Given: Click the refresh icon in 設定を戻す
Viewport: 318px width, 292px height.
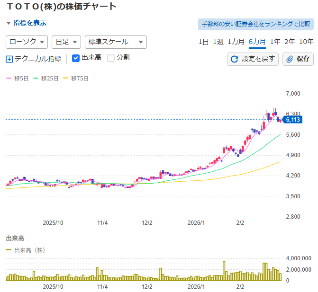Looking at the screenshot, I should pos(234,59).
